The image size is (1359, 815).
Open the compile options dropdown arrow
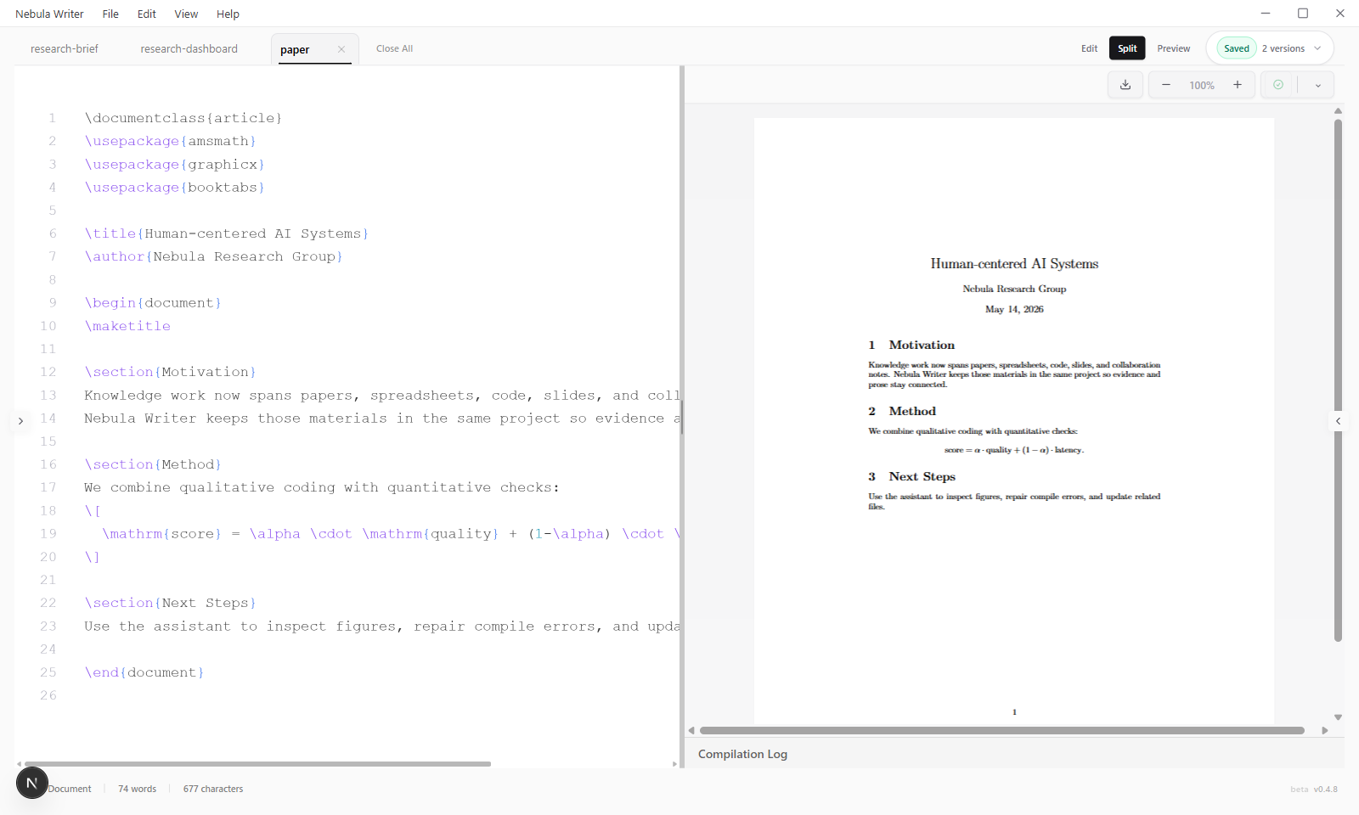point(1318,85)
